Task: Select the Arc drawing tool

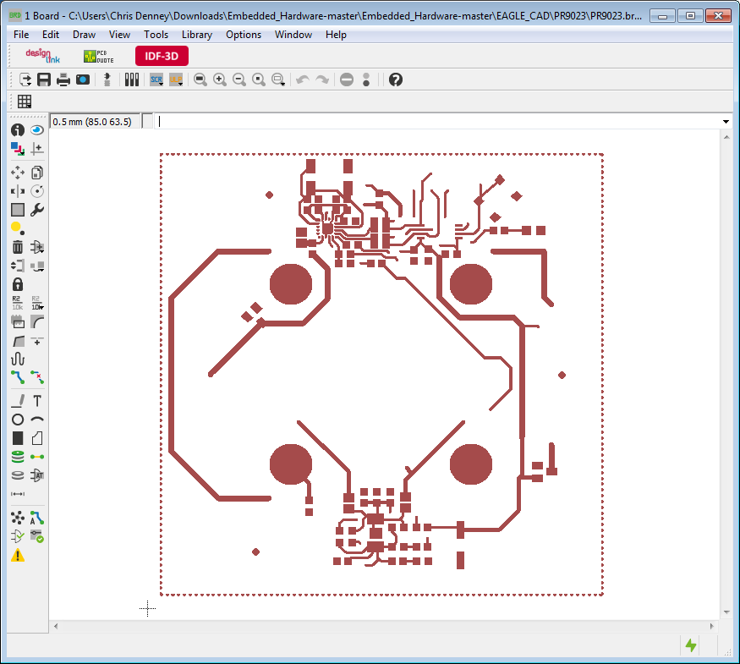Action: coord(37,420)
